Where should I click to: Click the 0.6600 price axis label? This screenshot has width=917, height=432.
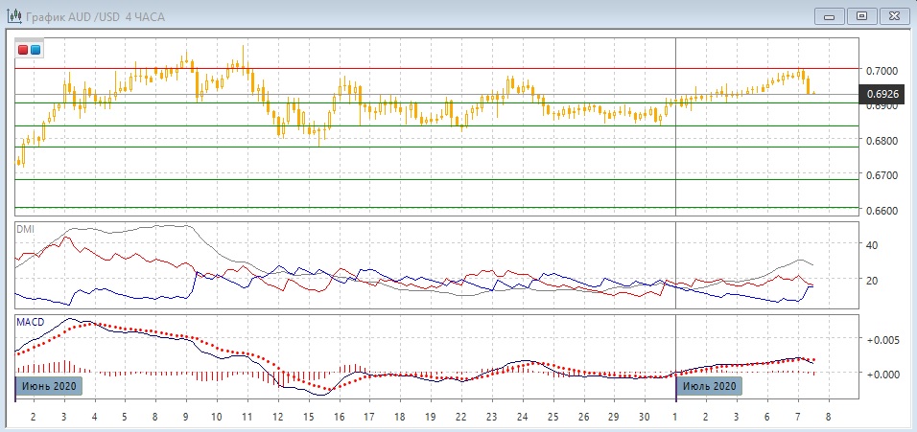pos(881,211)
